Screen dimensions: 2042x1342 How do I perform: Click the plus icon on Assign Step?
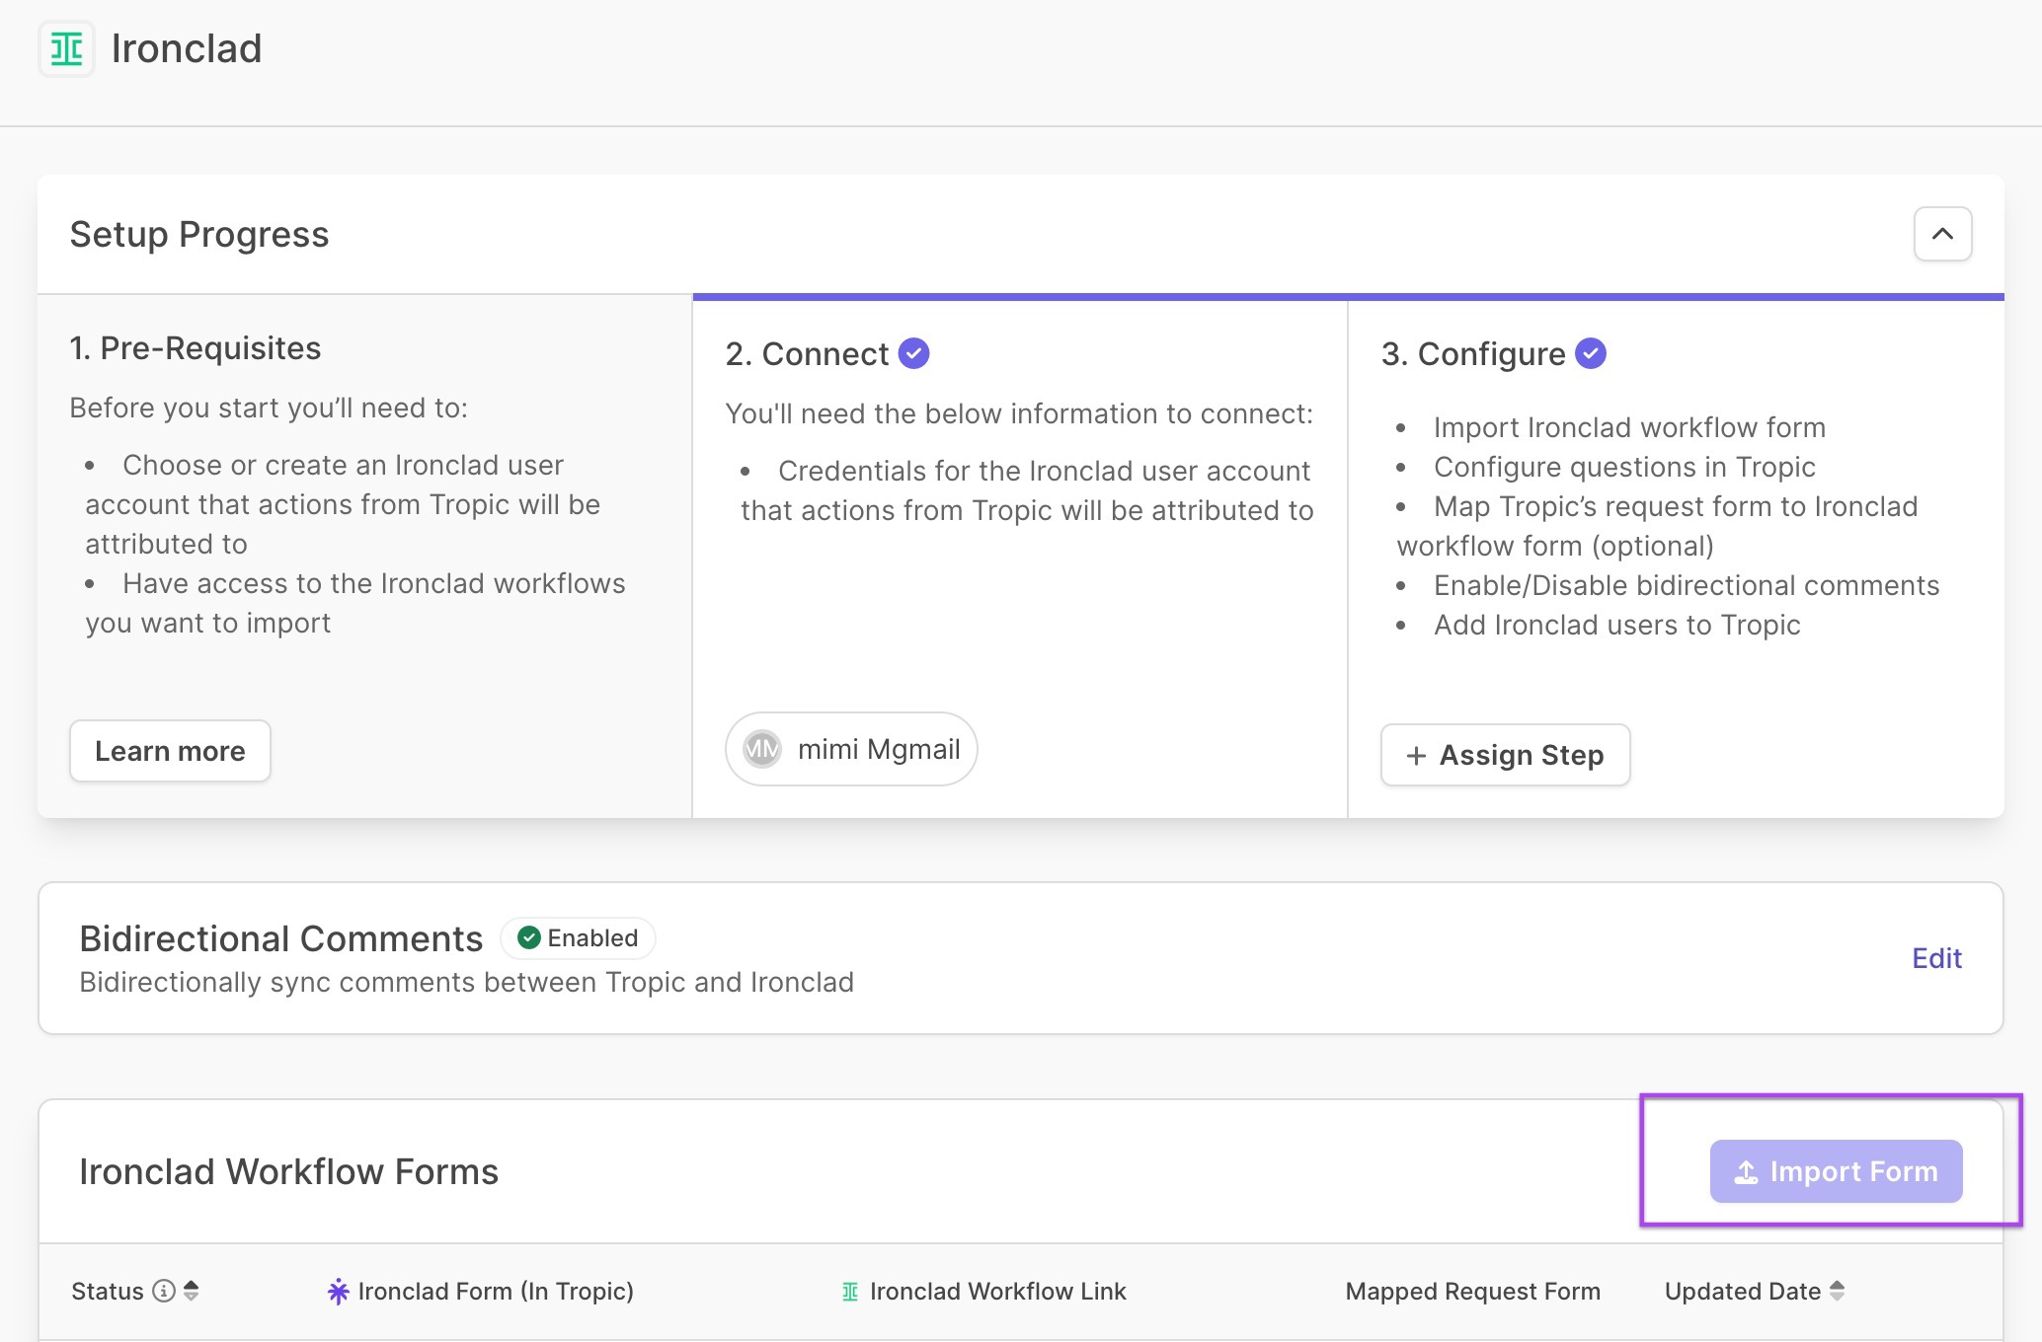tap(1416, 756)
